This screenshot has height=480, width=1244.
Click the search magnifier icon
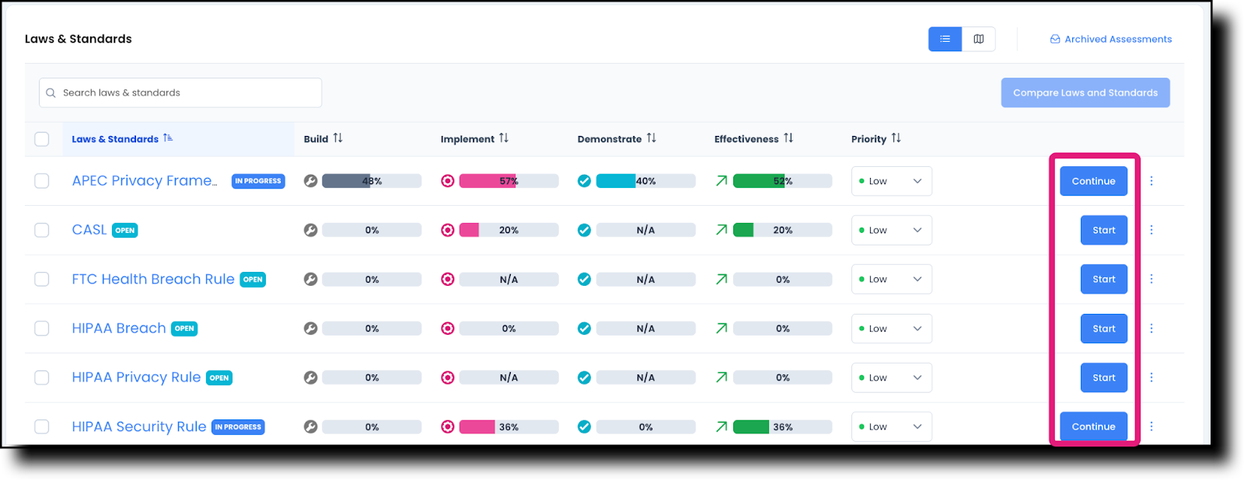tap(51, 92)
